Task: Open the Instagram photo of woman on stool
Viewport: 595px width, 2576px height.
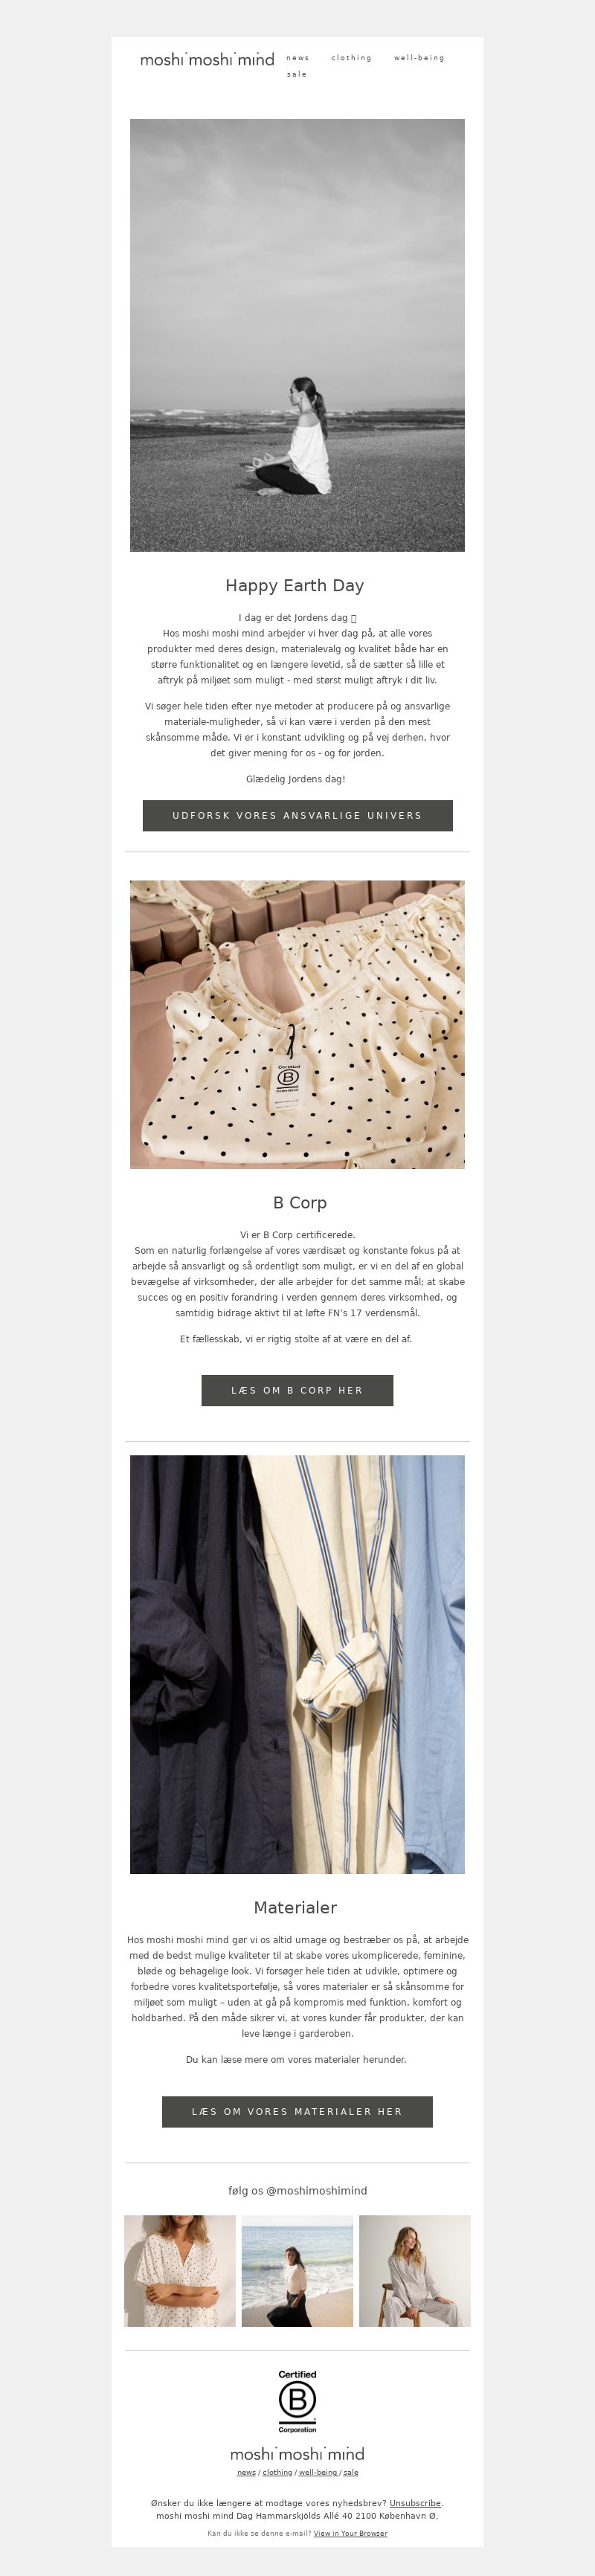Action: pos(415,2270)
